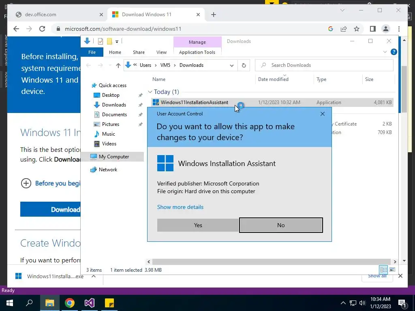
Task: Click the Chrome share page icon
Action: pos(344,29)
